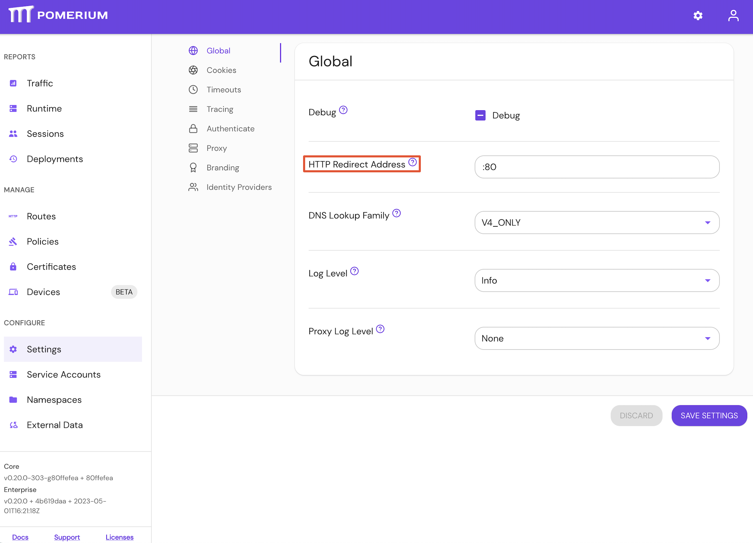Click help icon next to Proxy Log Level
753x543 pixels.
380,329
